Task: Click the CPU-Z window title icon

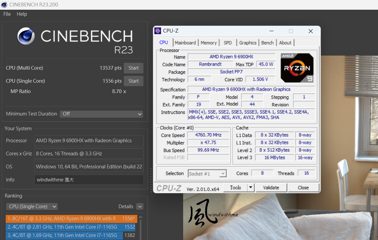Action: [x=158, y=31]
